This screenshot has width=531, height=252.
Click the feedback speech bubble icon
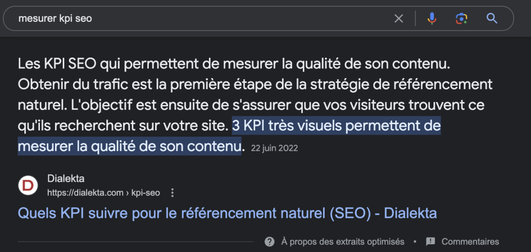coord(430,242)
